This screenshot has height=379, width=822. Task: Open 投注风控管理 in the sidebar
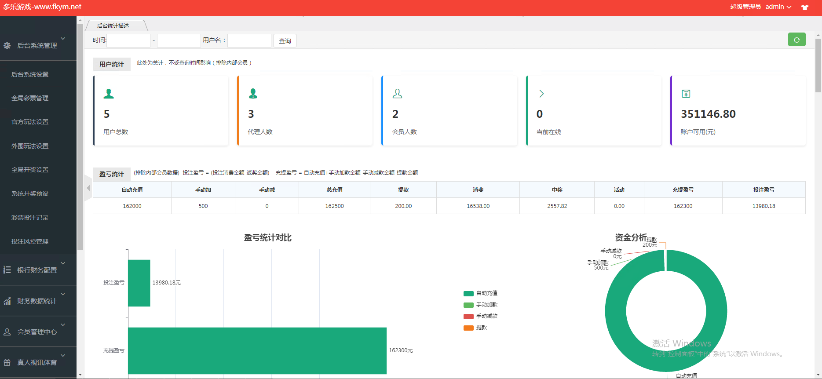pyautogui.click(x=30, y=241)
